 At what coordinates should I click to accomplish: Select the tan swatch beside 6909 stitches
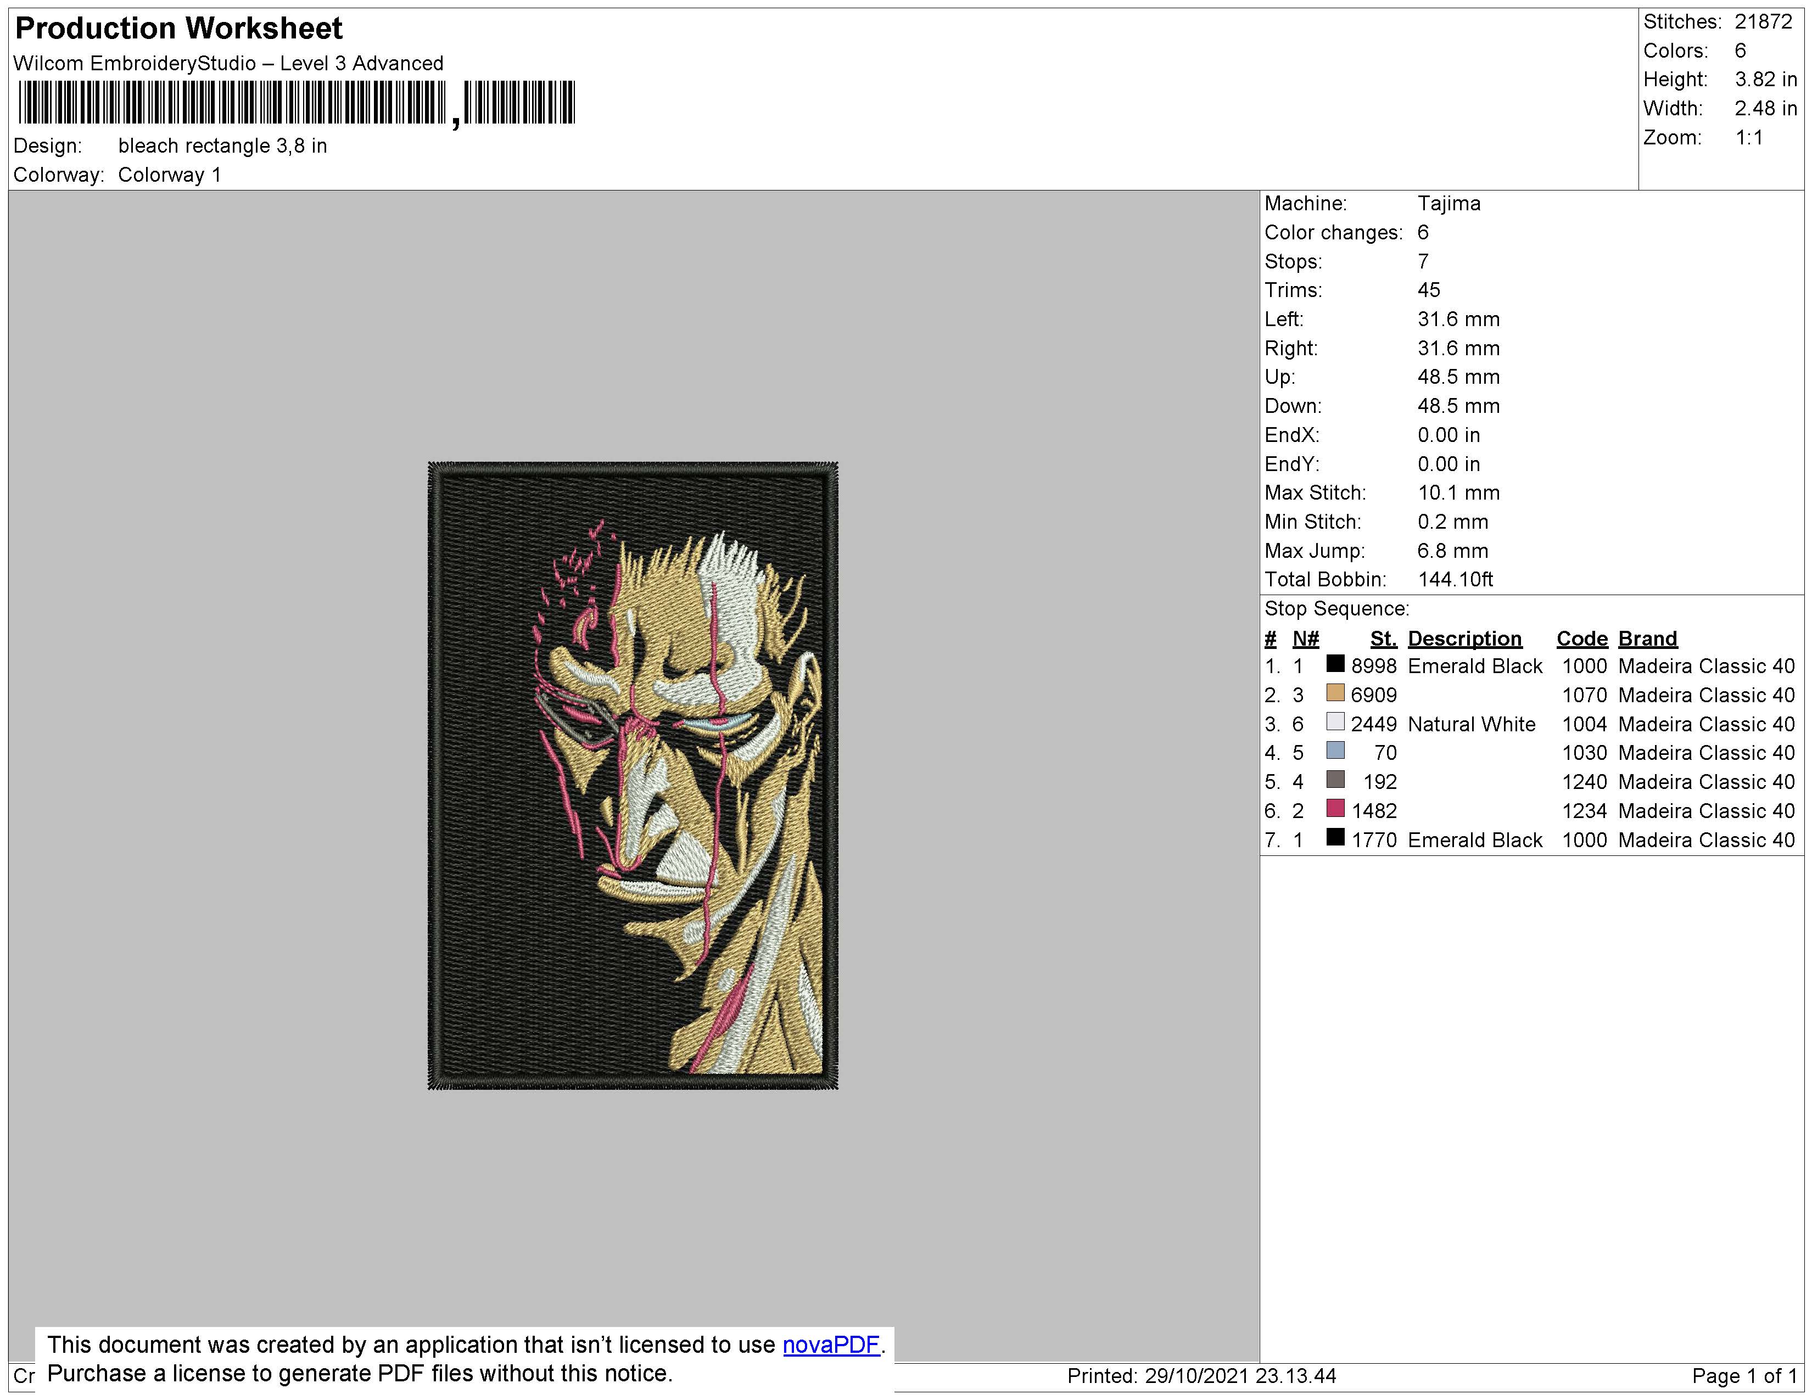pyautogui.click(x=1335, y=692)
